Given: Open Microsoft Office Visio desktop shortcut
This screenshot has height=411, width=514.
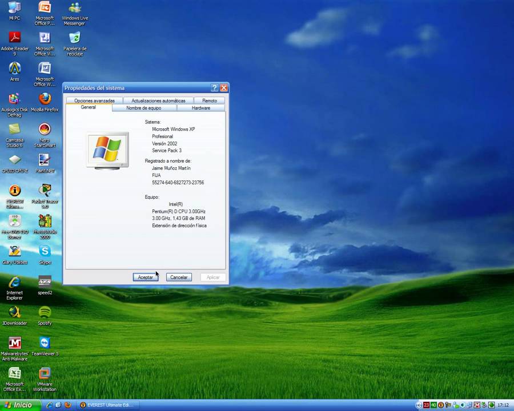Looking at the screenshot, I should [x=45, y=43].
